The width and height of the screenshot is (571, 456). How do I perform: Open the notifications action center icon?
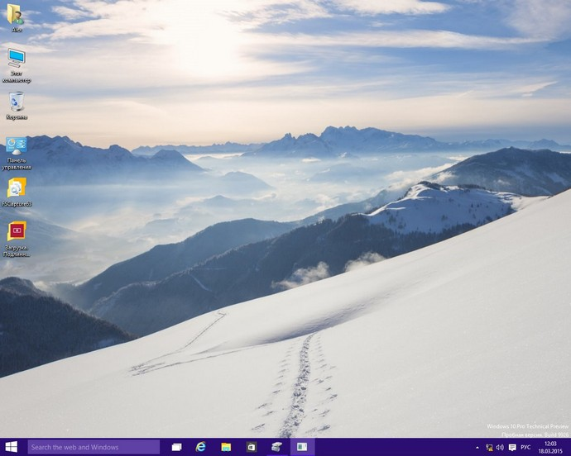click(512, 447)
